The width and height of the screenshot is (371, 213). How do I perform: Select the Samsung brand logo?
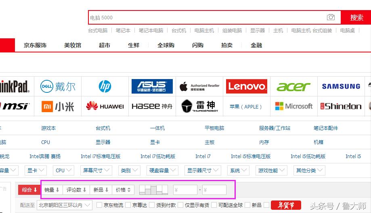pyautogui.click(x=341, y=86)
